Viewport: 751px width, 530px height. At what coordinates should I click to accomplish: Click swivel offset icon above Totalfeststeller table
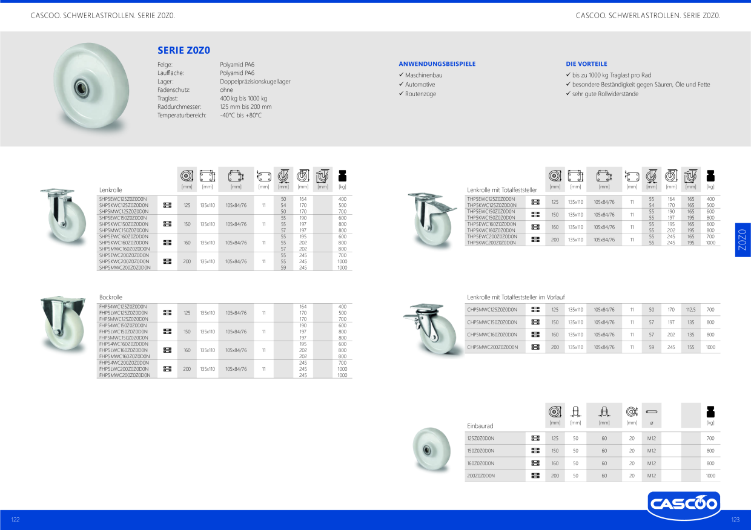[x=651, y=176]
